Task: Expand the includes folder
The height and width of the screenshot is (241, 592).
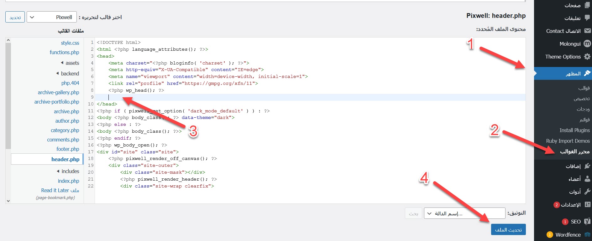Action: (68, 171)
